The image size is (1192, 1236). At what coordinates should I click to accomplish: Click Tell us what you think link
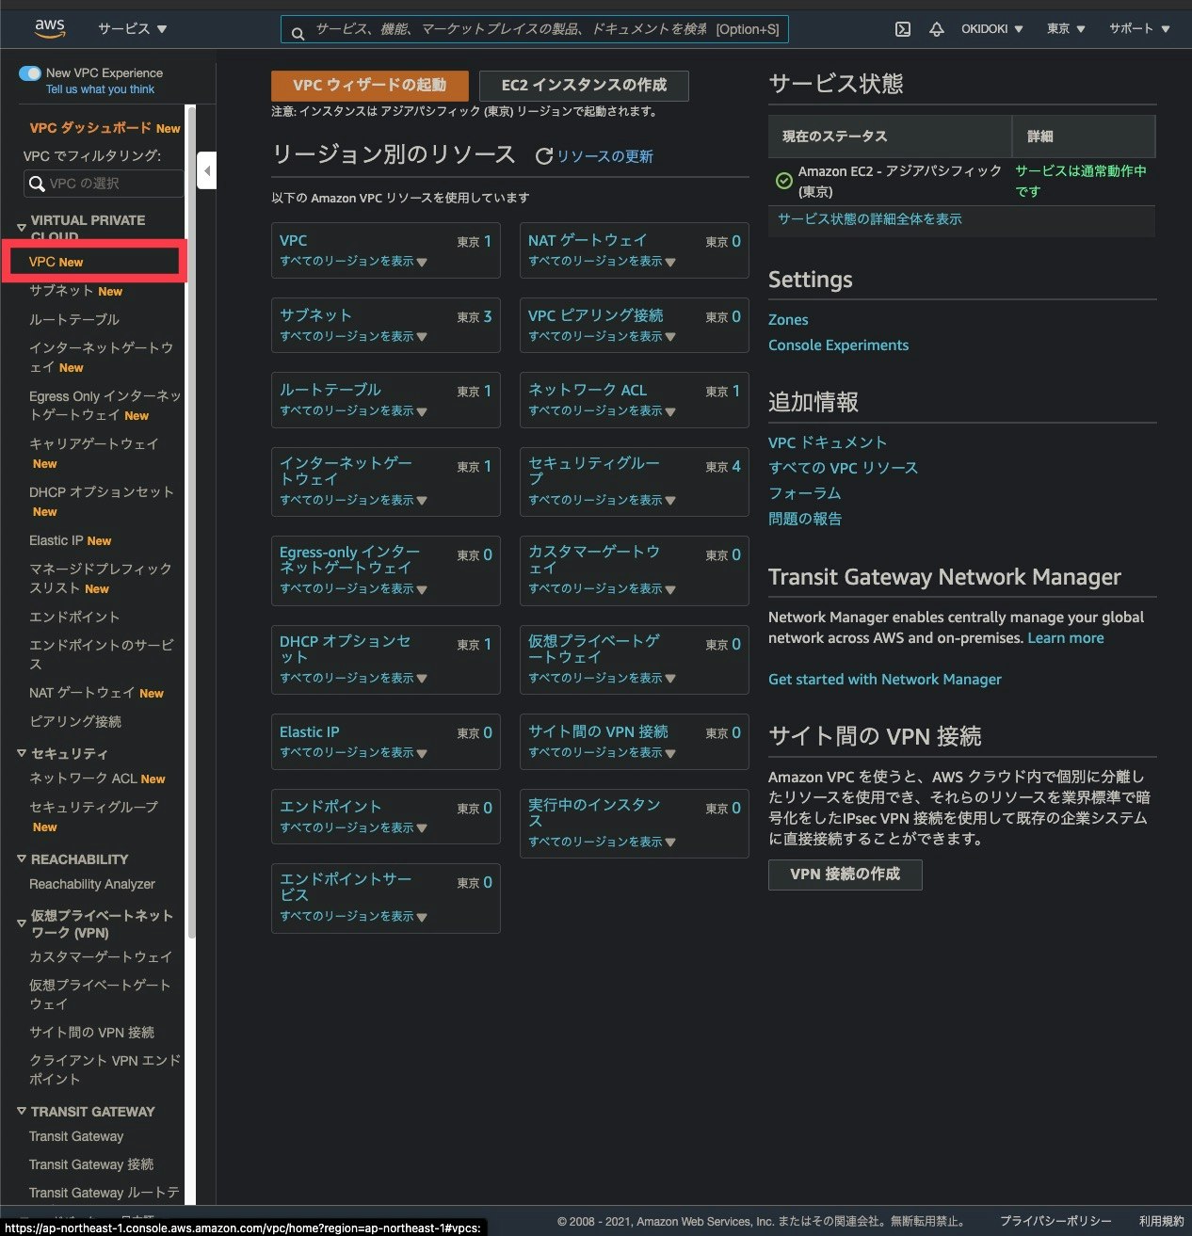pos(100,89)
